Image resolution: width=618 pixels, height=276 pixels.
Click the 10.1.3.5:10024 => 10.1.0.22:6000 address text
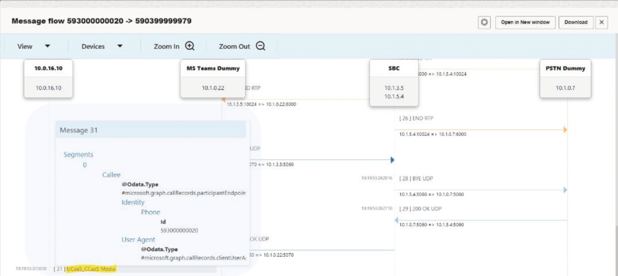click(262, 104)
